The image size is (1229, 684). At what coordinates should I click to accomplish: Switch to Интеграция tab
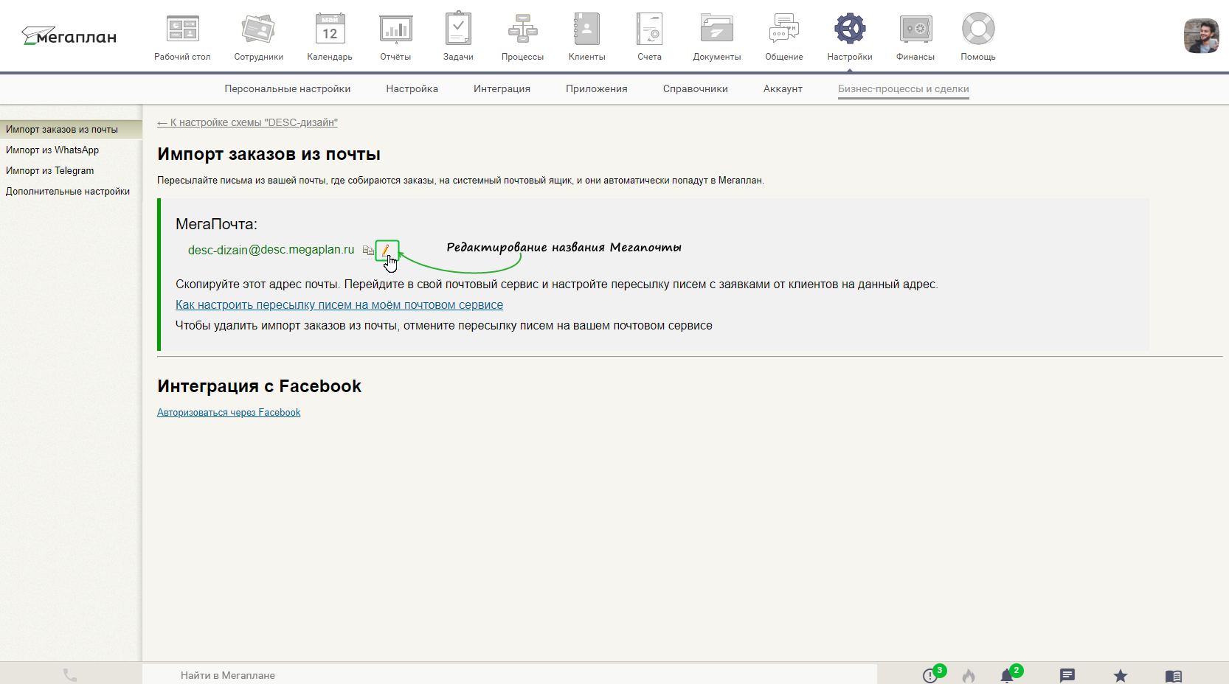tap(502, 89)
